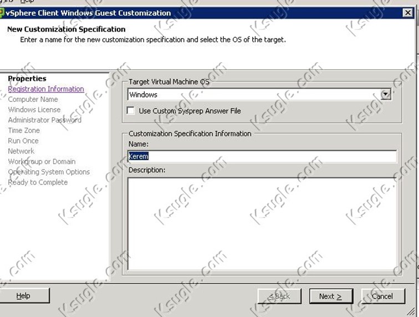Select Windows License step in sidebar
Viewport: 419px width, 317px height.
click(34, 110)
